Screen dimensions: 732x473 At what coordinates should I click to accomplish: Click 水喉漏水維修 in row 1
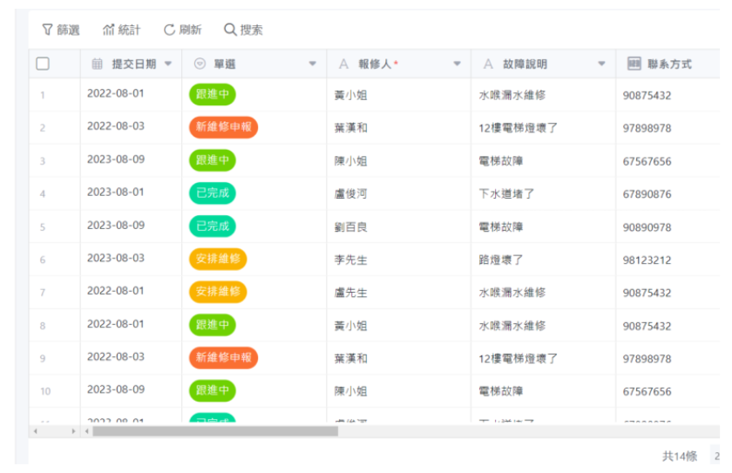tap(512, 95)
